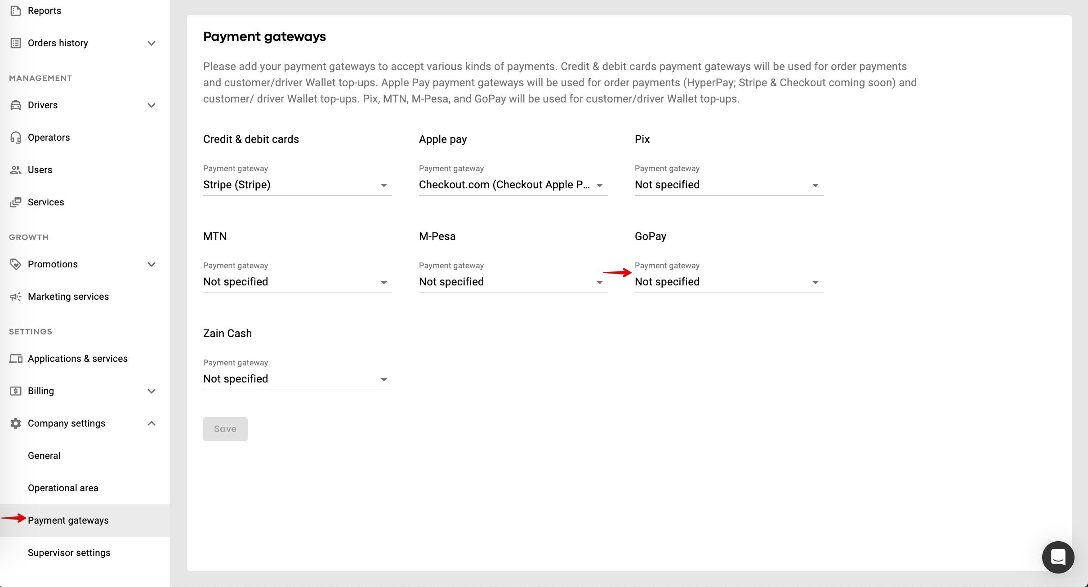Click the Marketing services megaphone icon
The image size is (1088, 587).
click(16, 297)
